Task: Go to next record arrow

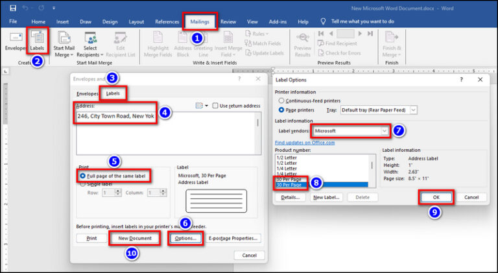Action: tap(360, 33)
